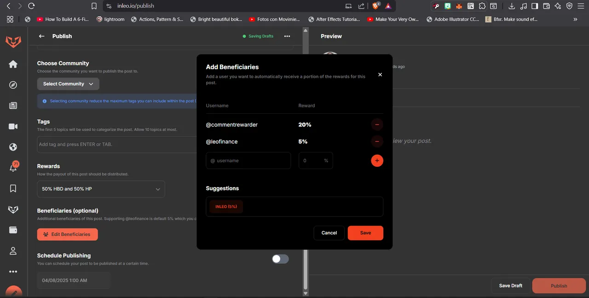Open the three-dot more menu in the sidebar
The height and width of the screenshot is (298, 589).
(13, 272)
